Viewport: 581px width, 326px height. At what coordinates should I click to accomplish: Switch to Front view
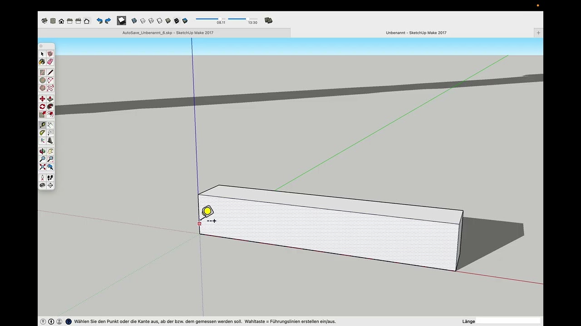[x=61, y=21]
